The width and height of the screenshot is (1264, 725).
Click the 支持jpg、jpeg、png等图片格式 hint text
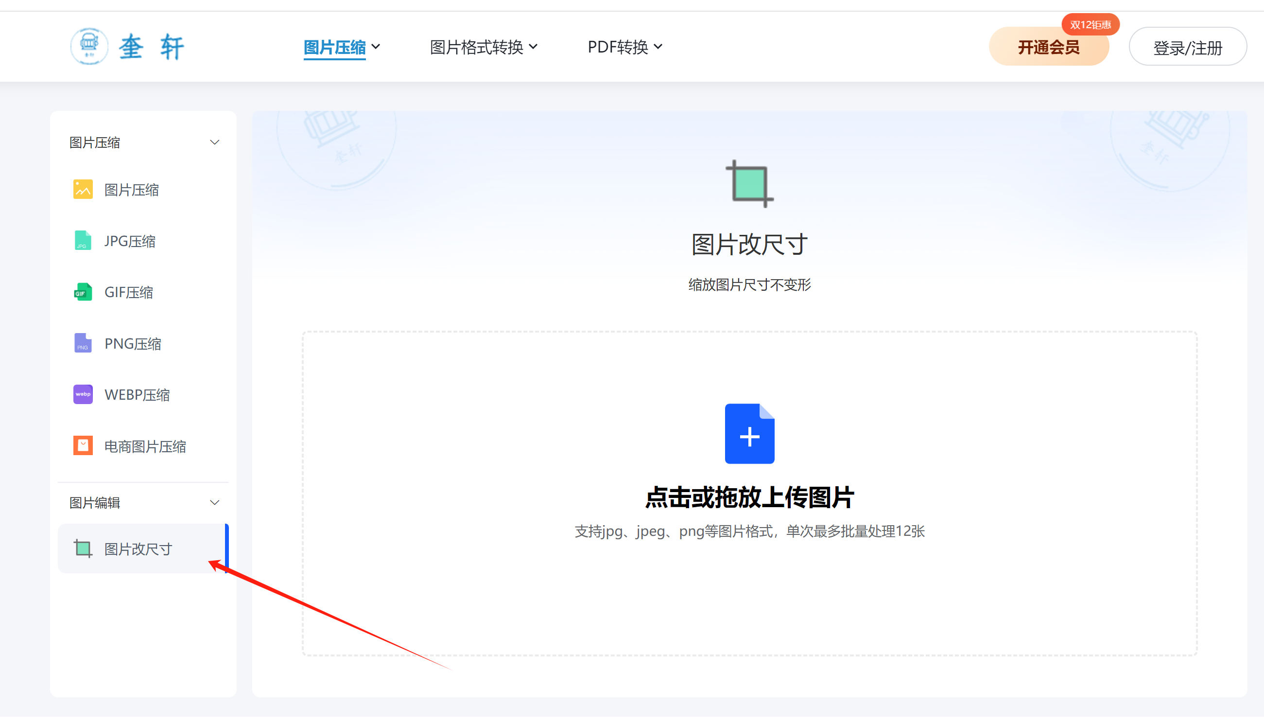(749, 531)
